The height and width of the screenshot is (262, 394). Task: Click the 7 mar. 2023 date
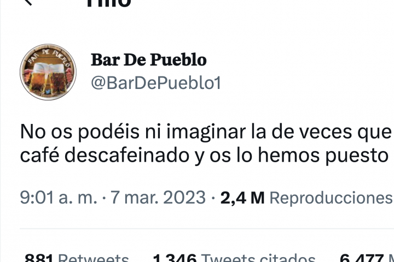158,197
